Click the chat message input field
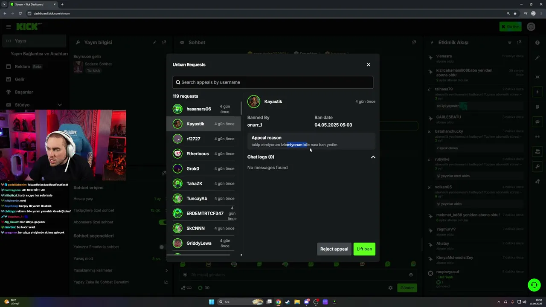 (x=297, y=275)
